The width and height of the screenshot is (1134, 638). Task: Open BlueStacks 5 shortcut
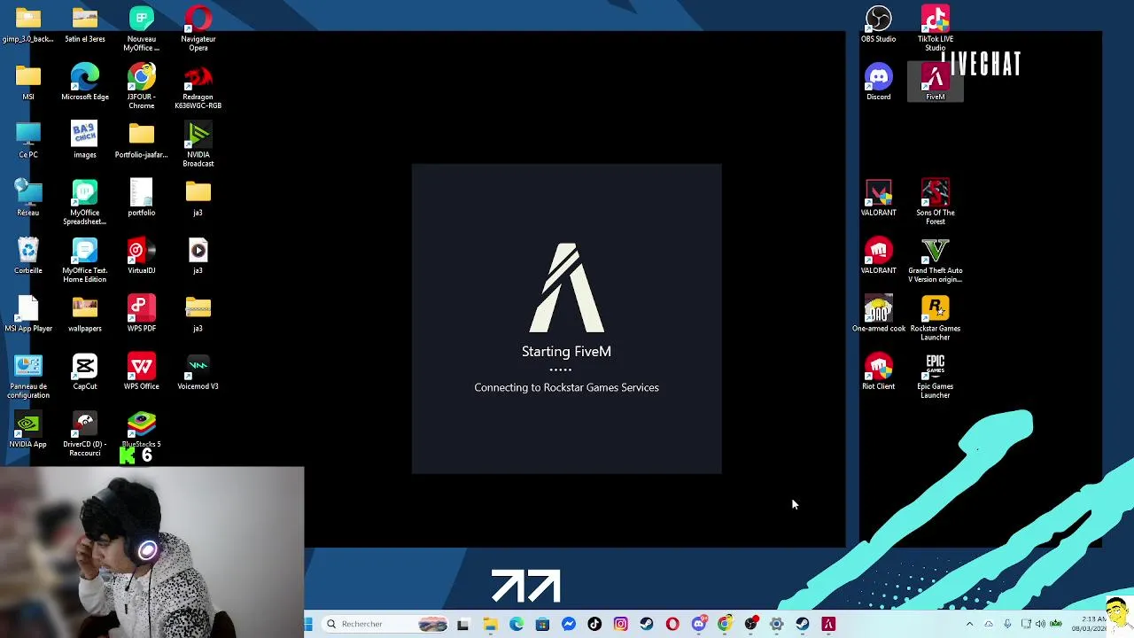[141, 429]
